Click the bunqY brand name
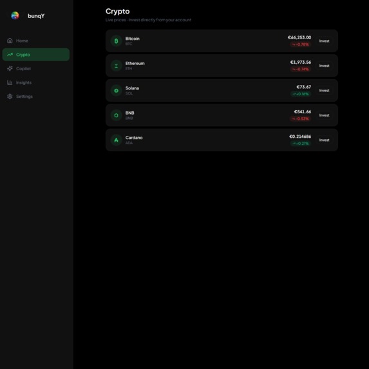This screenshot has height=369, width=369. [36, 16]
